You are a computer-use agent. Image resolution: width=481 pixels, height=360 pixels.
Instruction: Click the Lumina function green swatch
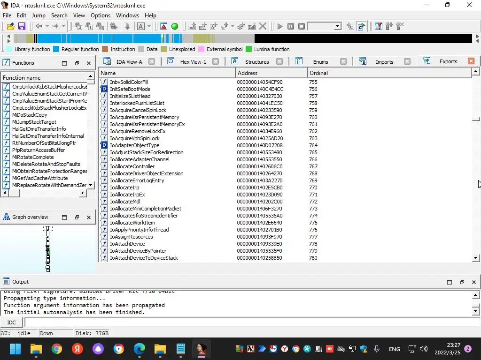[249, 49]
